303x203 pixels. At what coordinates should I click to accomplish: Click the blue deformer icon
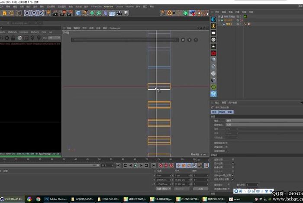(105, 13)
